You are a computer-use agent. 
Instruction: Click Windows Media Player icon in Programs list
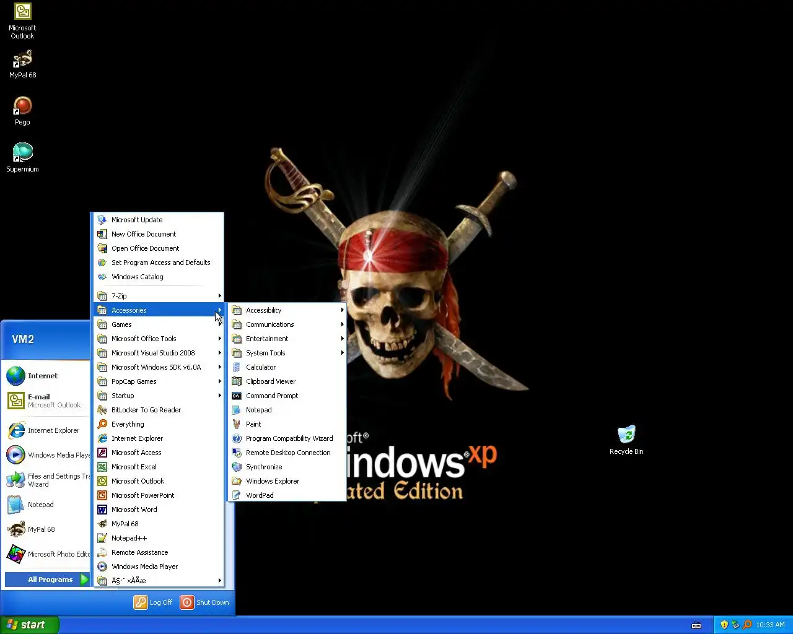tap(102, 567)
